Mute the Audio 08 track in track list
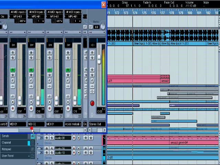The width and height of the screenshot is (220, 165). click(47, 138)
